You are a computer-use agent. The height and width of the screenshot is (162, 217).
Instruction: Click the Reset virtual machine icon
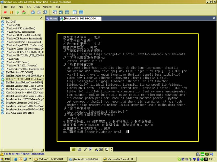(24, 12)
